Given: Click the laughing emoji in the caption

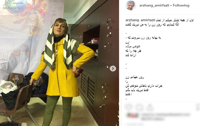Looking at the screenshot, I should point(177,24).
